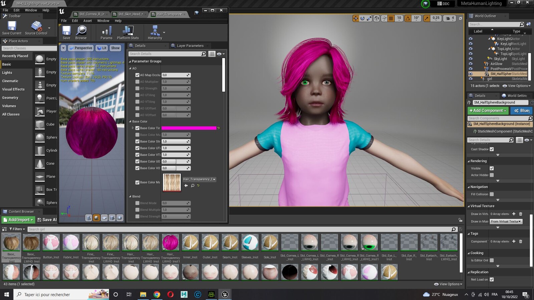Open material preview viewport options arrow
The width and height of the screenshot is (534, 300).
(63, 48)
